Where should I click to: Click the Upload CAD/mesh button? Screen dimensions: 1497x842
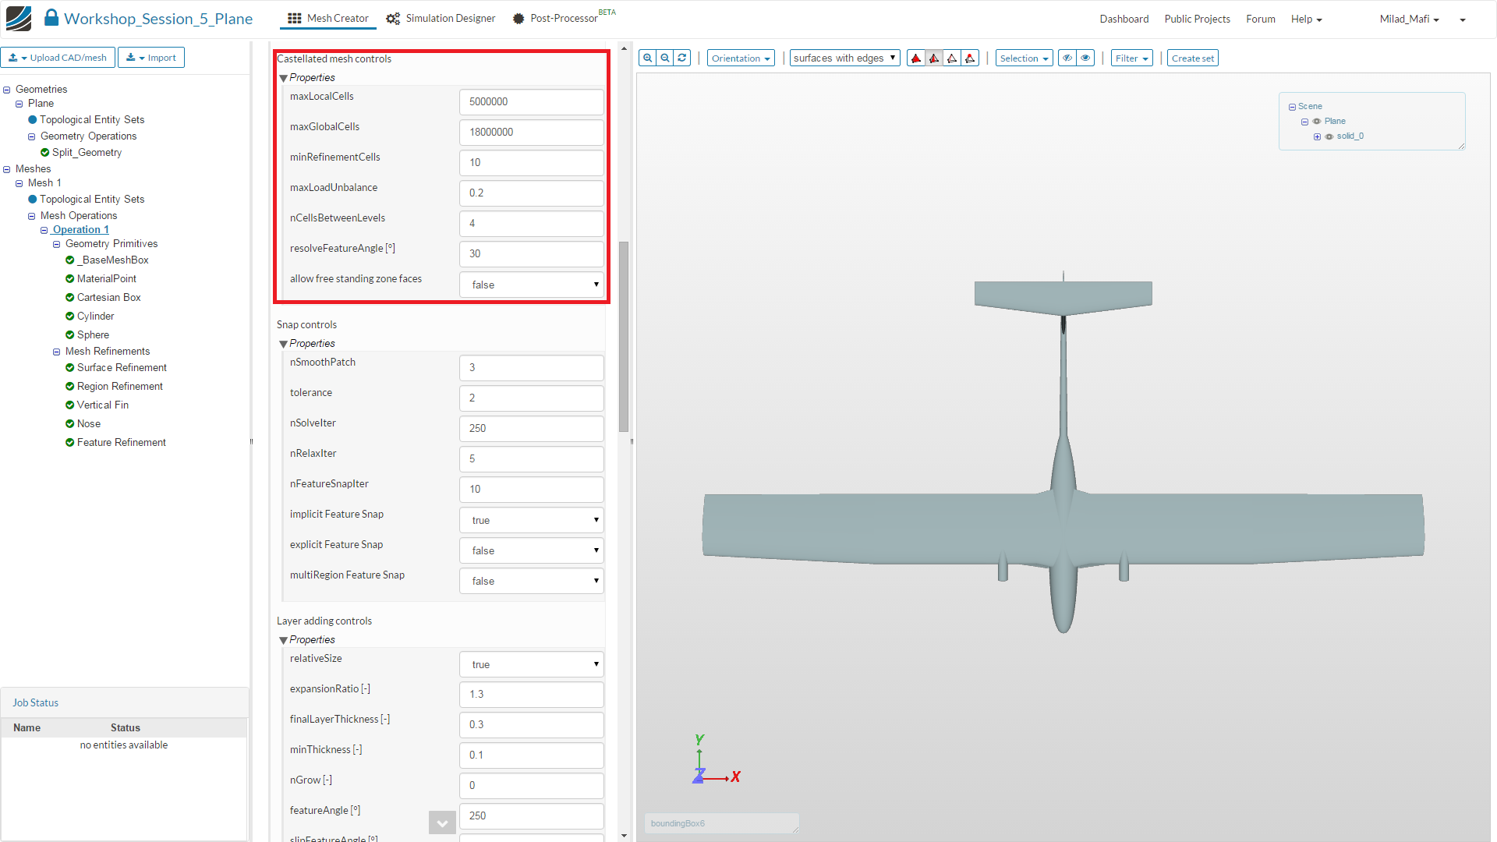pyautogui.click(x=58, y=58)
